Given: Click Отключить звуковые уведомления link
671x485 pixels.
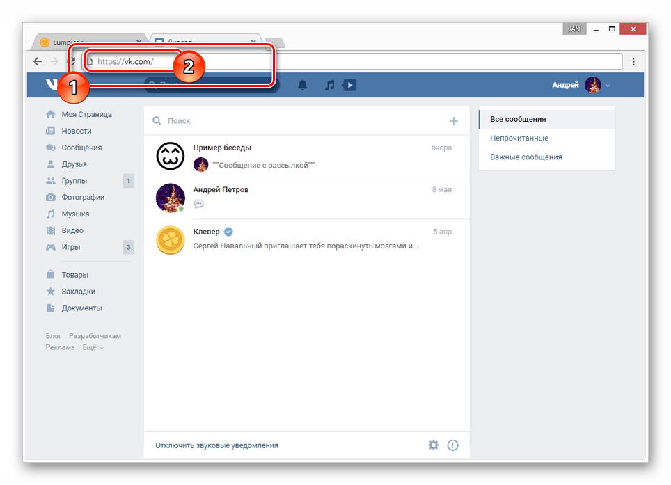Looking at the screenshot, I should pyautogui.click(x=216, y=445).
